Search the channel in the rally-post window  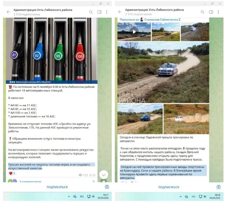(202, 12)
